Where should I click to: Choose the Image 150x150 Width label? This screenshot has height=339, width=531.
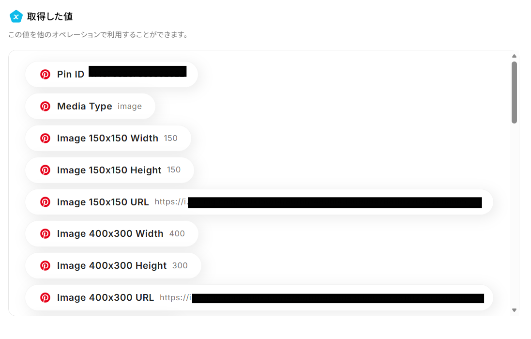[x=107, y=138]
